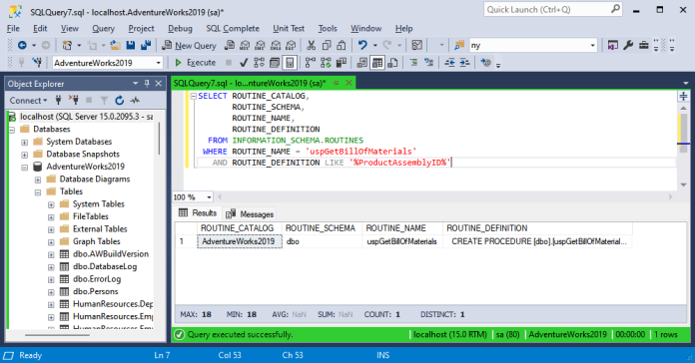The image size is (695, 363).
Task: Click Object Explorer Disconnect icon
Action: pyautogui.click(x=74, y=101)
